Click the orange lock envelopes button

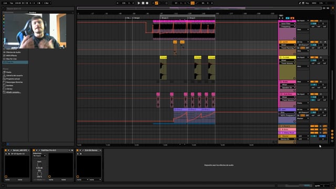(292, 18)
